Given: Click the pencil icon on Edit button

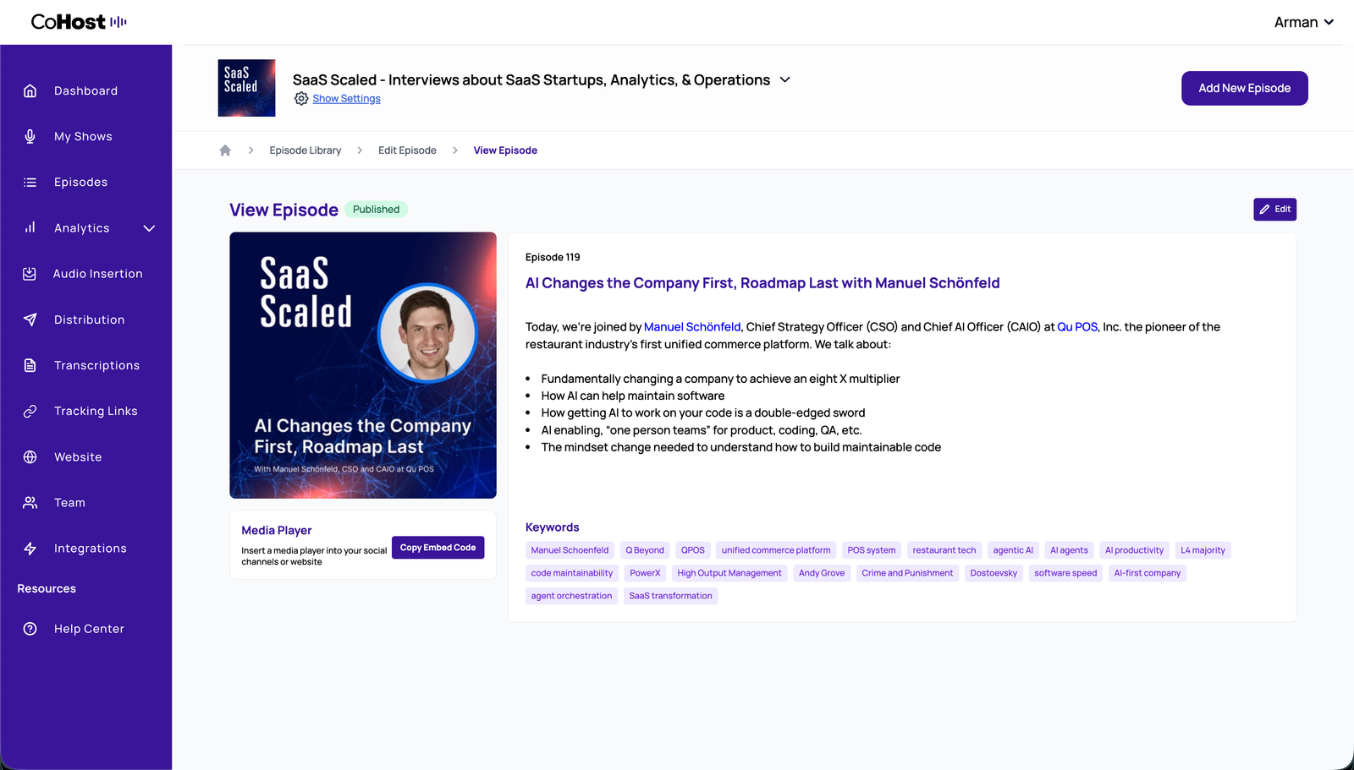Looking at the screenshot, I should click(x=1264, y=210).
